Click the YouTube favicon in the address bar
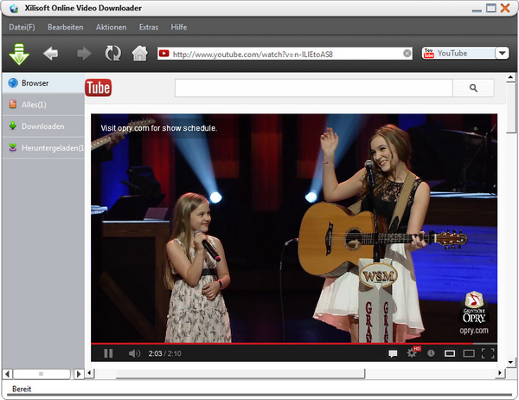519x400 pixels. tap(163, 54)
